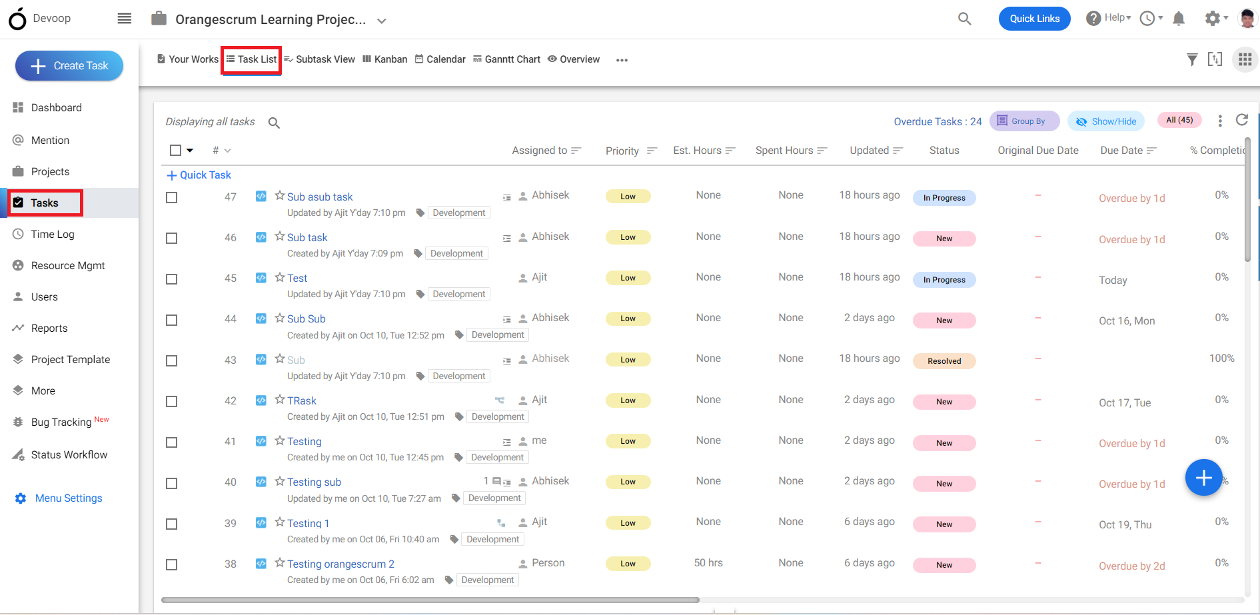Open the Help dropdown
The image size is (1260, 615).
pos(1109,18)
